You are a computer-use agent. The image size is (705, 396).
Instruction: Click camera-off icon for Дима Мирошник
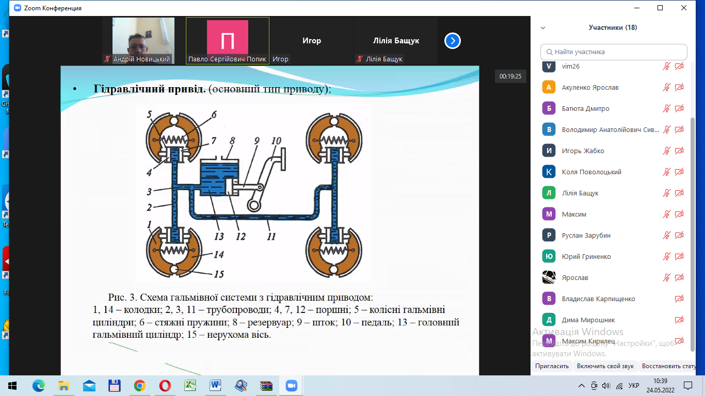pyautogui.click(x=679, y=320)
